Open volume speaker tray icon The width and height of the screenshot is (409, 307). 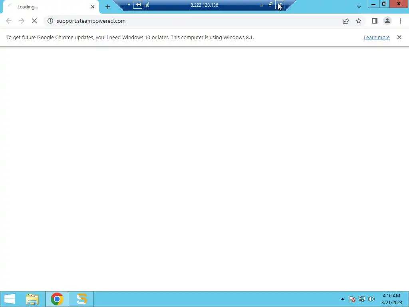(x=371, y=299)
